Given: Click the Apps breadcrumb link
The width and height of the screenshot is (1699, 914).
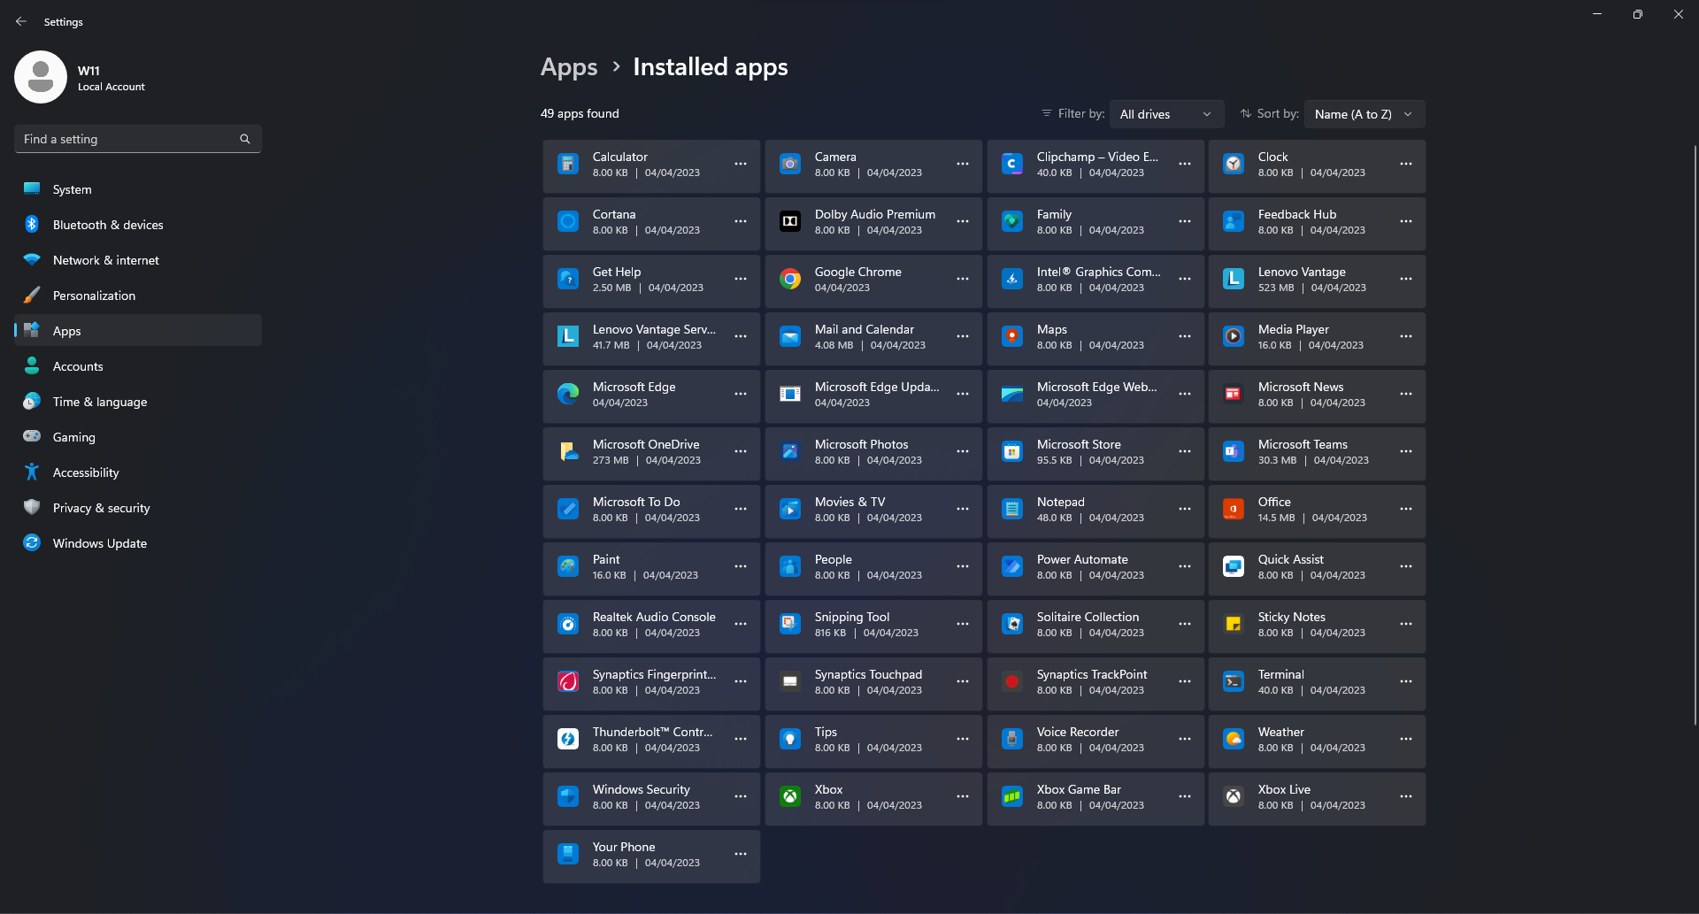Looking at the screenshot, I should pos(569,67).
